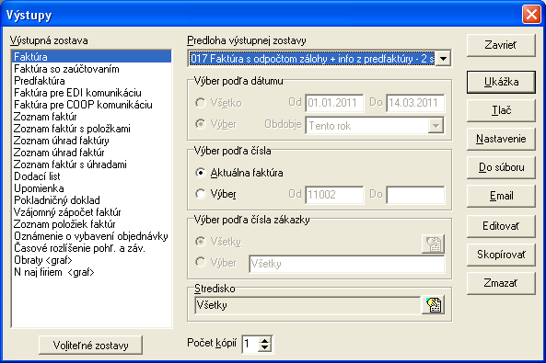This screenshot has width=546, height=363.
Task: Select Vzájomný zápočet faktúr item
Action: click(x=92, y=212)
